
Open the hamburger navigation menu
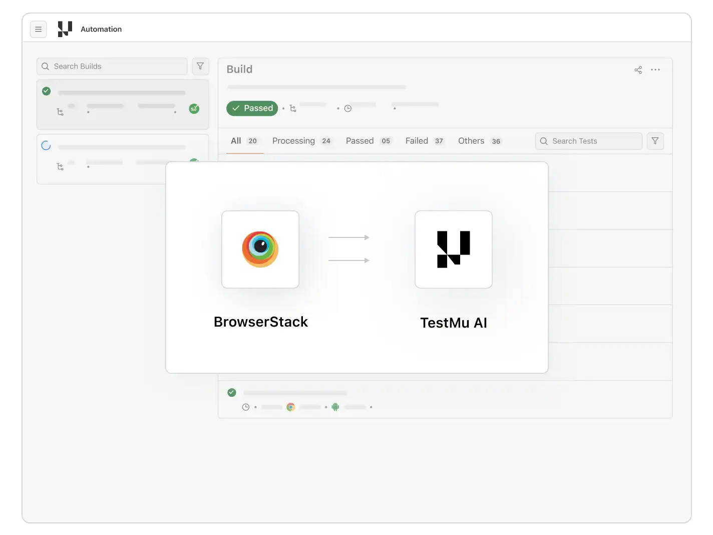point(38,29)
